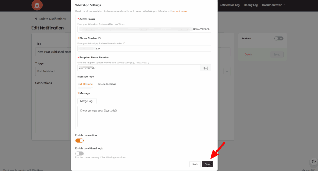Delete the notification
This screenshot has width=318, height=171.
tap(248, 54)
